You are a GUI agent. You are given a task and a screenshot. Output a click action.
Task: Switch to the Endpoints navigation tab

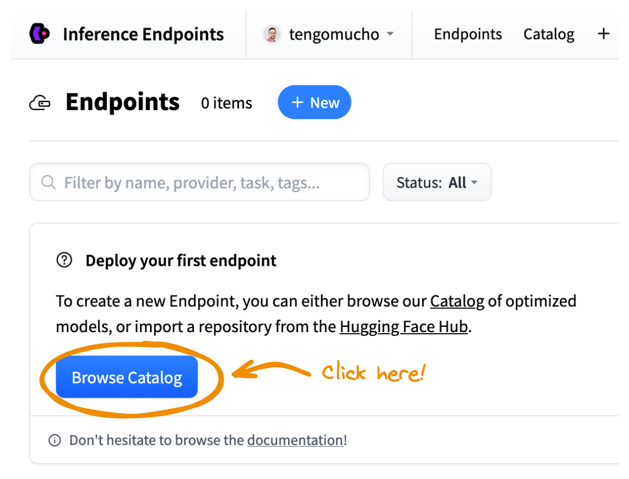click(467, 34)
